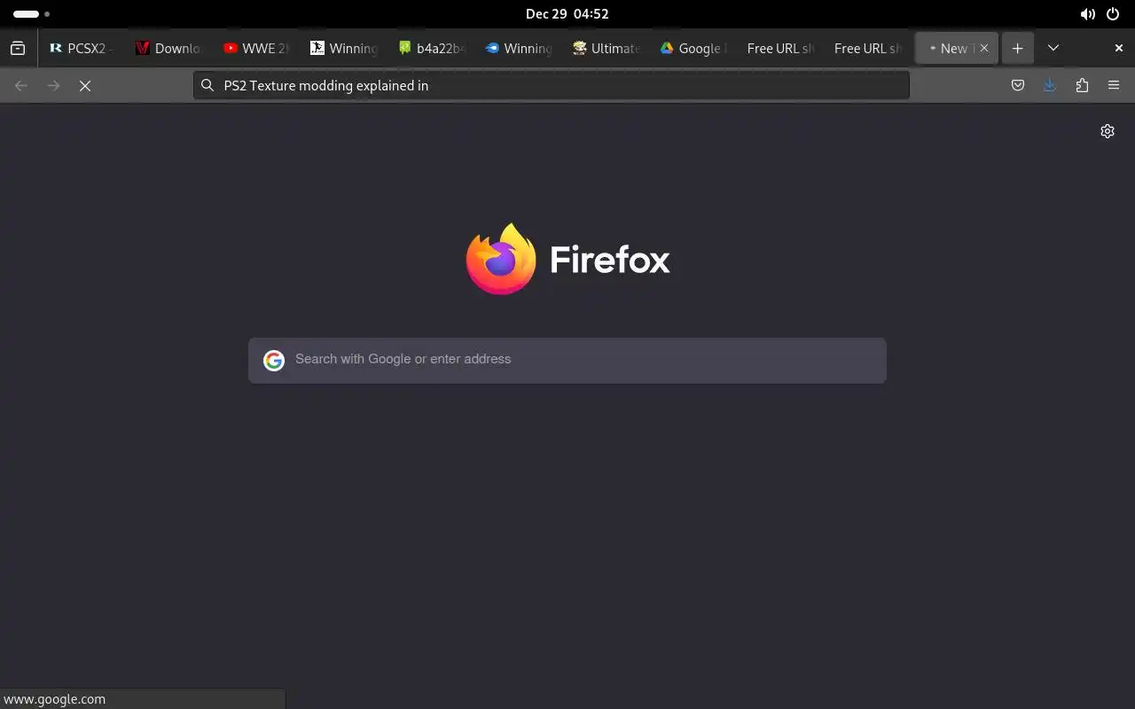The height and width of the screenshot is (709, 1135).
Task: Switch to the PCSX2 tab
Action: [x=82, y=49]
